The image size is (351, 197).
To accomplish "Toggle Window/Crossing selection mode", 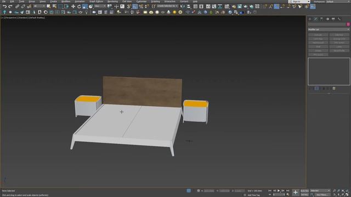I will (66, 7).
